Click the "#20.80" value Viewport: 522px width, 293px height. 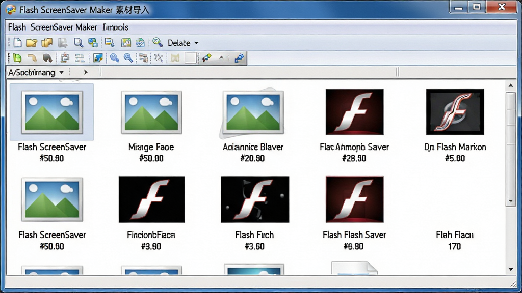pos(252,159)
